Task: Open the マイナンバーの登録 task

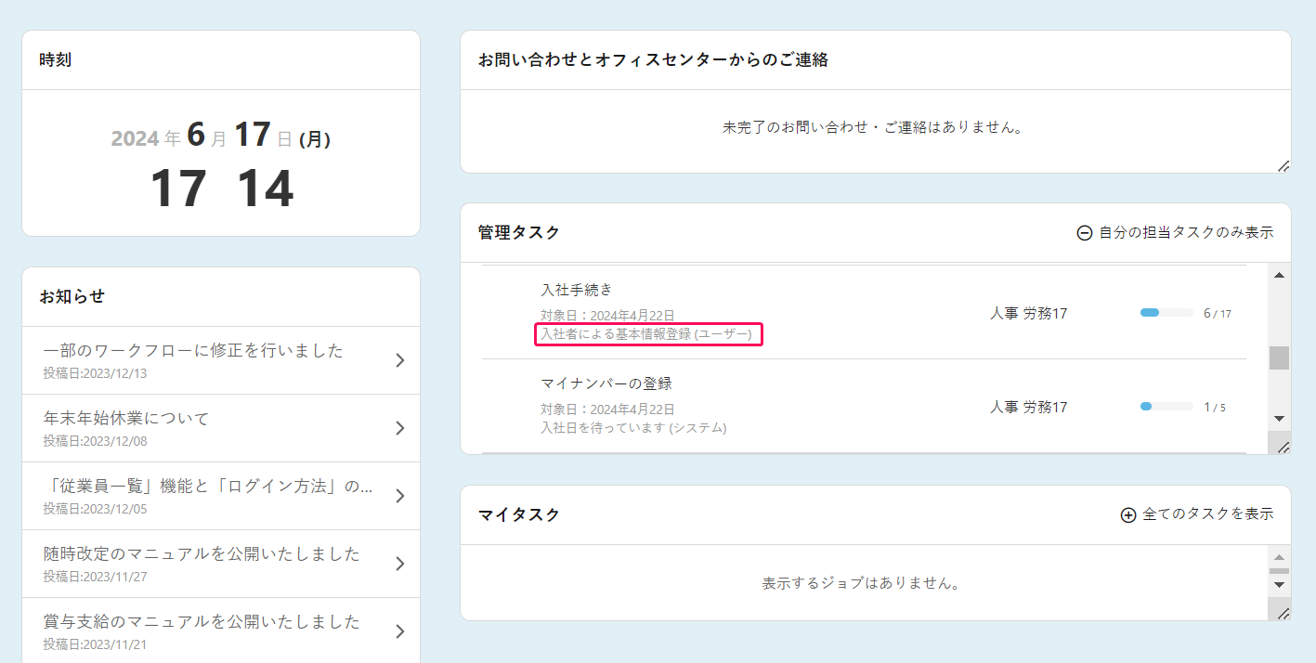Action: pyautogui.click(x=606, y=383)
